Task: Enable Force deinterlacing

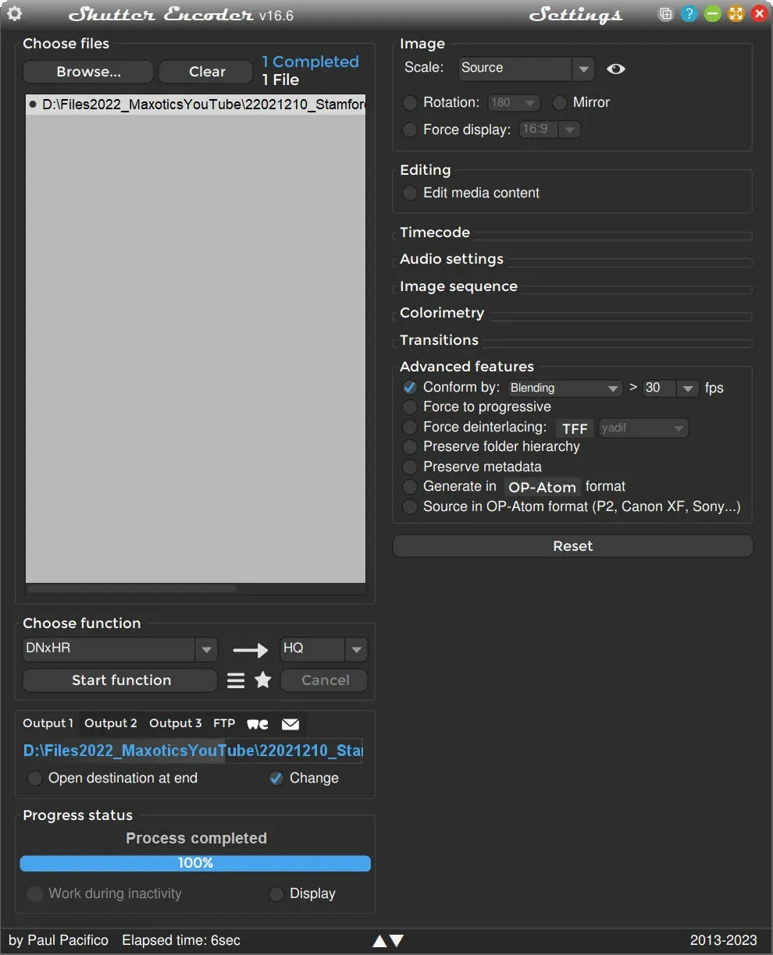Action: point(410,428)
